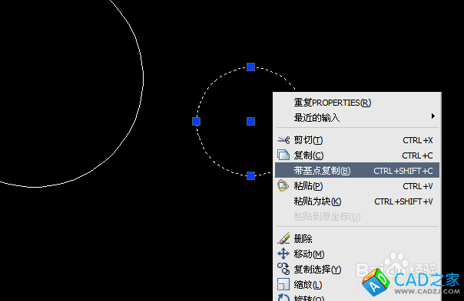Click the left blue grip of circle

click(196, 121)
